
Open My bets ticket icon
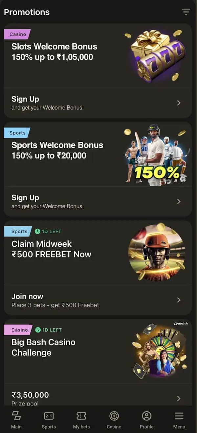tap(81, 416)
